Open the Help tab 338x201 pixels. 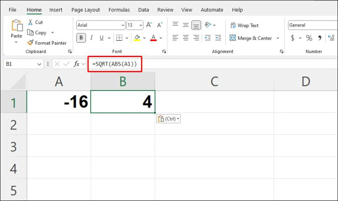[237, 10]
